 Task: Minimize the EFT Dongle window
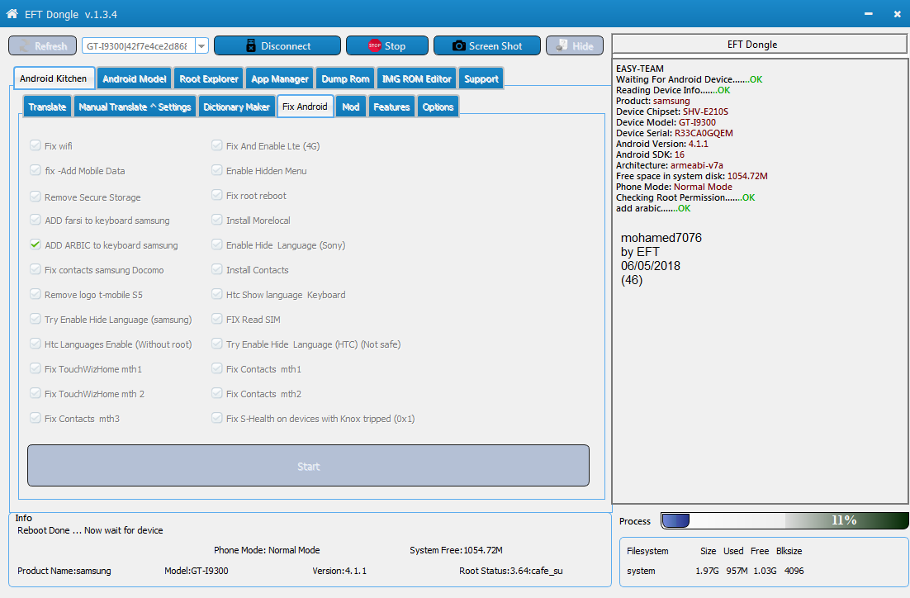(x=868, y=14)
